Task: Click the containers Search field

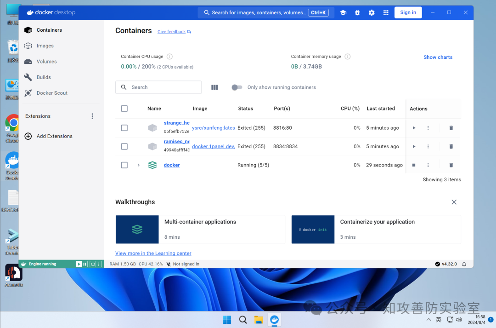Action: click(x=158, y=87)
